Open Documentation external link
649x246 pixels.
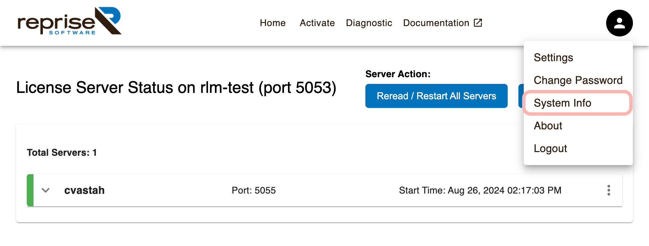pyautogui.click(x=442, y=23)
